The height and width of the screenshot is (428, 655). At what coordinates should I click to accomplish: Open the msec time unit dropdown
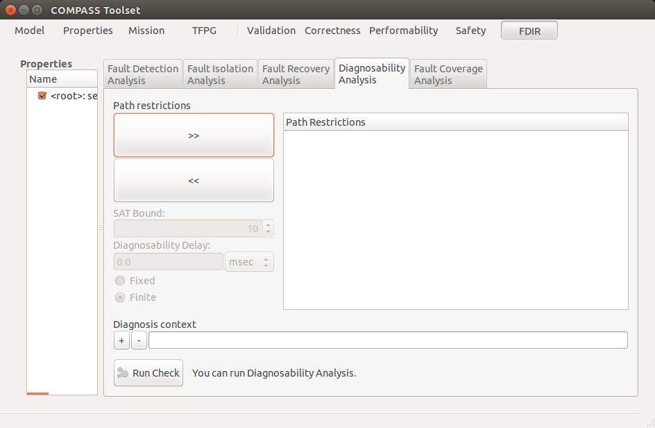[249, 262]
